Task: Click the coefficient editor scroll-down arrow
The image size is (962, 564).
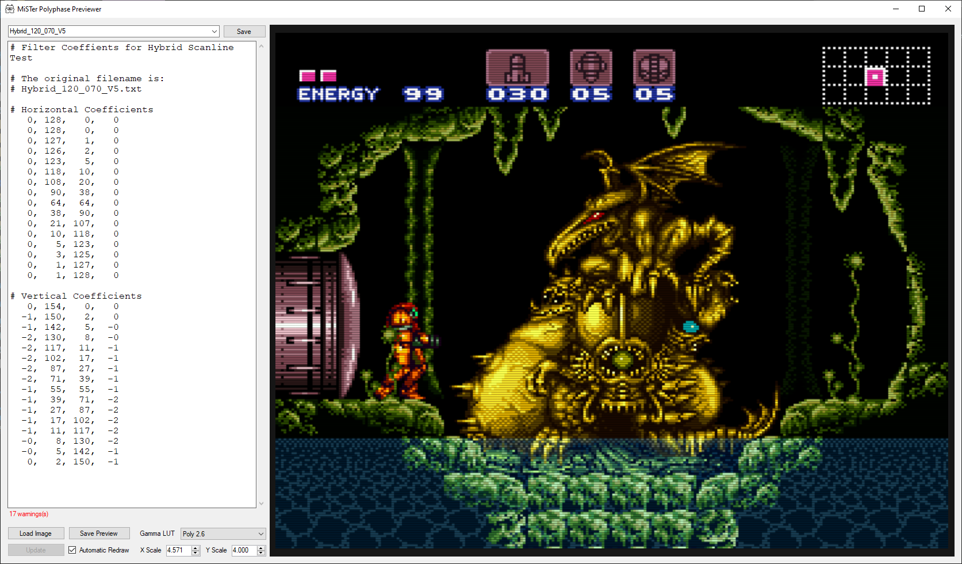Action: click(262, 503)
